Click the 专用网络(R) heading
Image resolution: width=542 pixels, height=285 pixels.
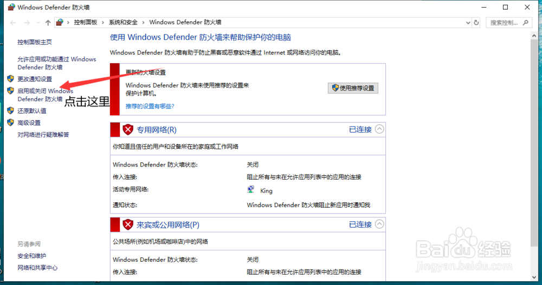tap(157, 130)
